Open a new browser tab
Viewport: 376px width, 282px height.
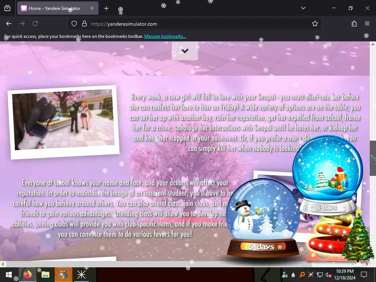[x=106, y=8]
